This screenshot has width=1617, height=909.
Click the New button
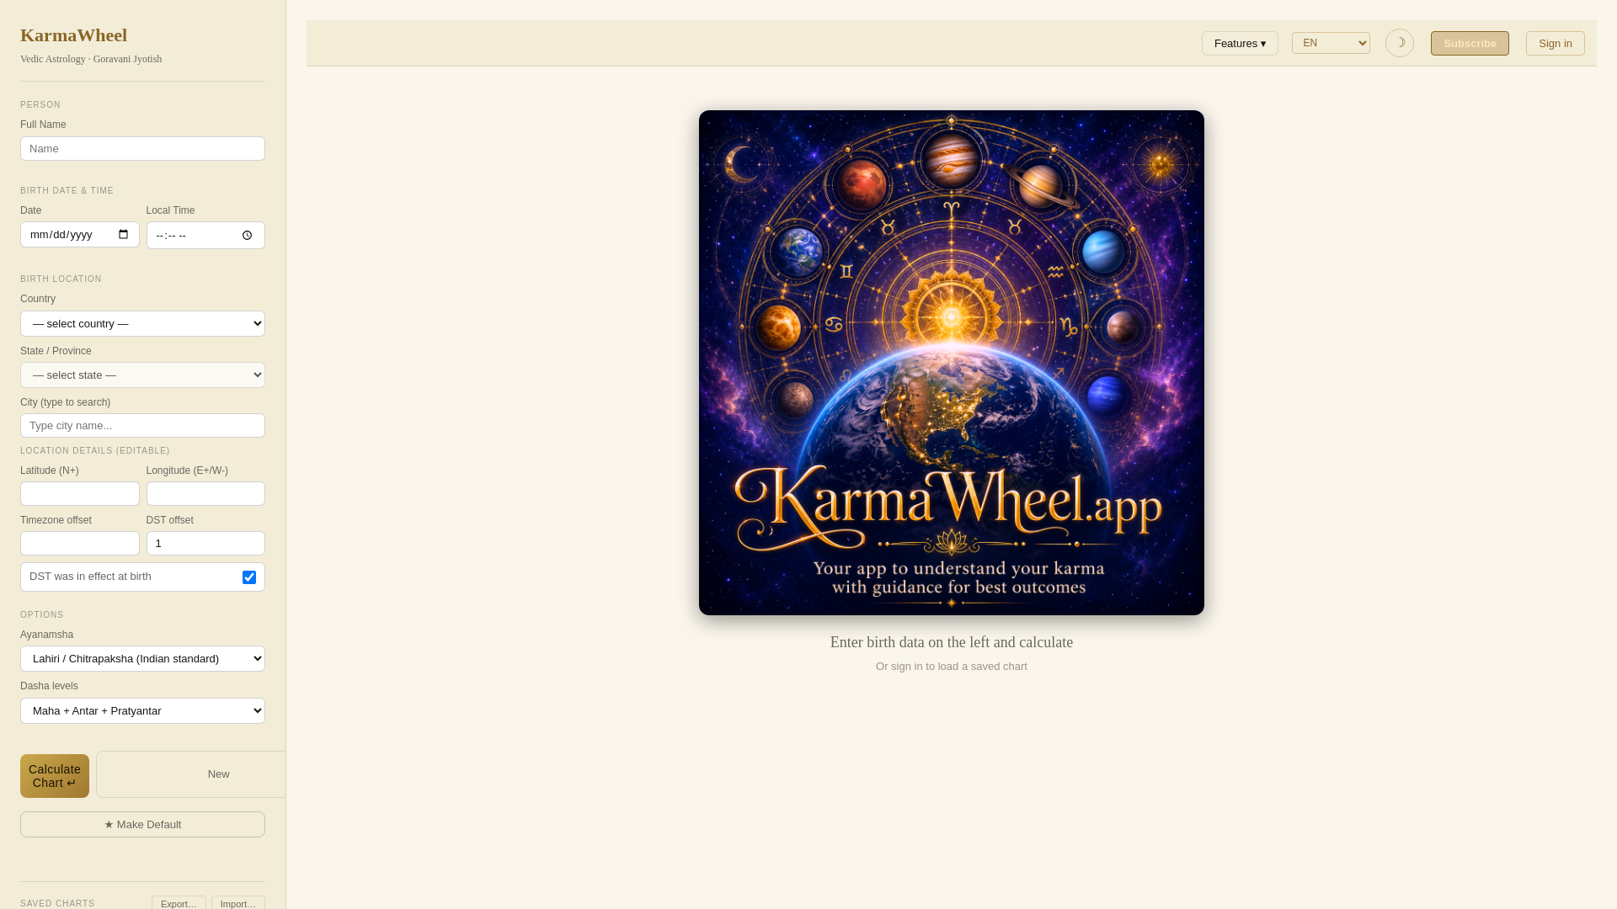point(191,774)
